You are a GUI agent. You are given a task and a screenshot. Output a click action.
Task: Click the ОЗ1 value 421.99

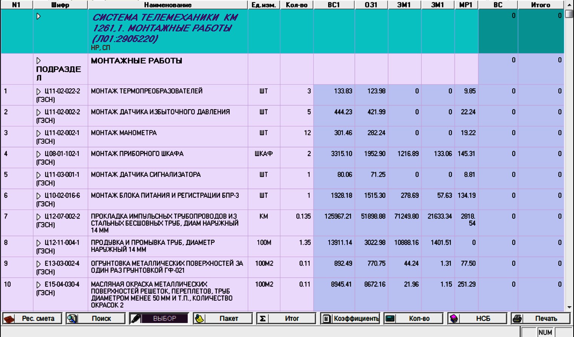click(x=376, y=112)
